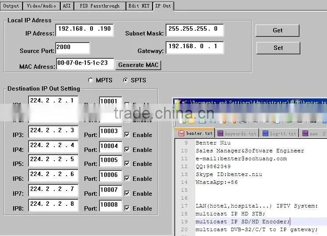
Task: Click line 'multicast DVB-S2/C/T to IP gateway;'
Action: (x=257, y=229)
